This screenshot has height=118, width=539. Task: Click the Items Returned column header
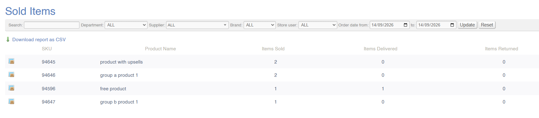coord(501,49)
